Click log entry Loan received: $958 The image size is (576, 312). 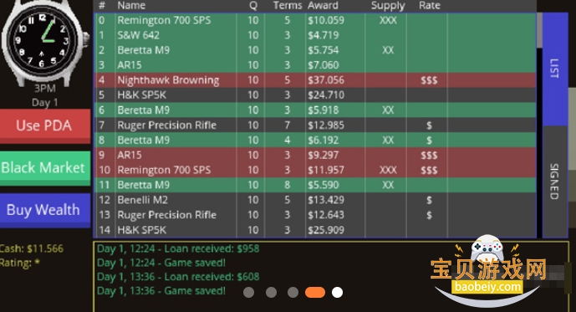point(178,248)
